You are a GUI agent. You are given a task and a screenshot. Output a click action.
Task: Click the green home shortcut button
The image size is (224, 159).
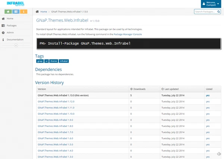tap(8, 12)
